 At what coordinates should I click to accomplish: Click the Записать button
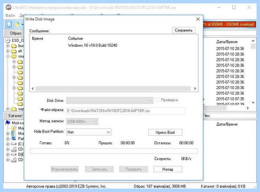[x=99, y=169]
